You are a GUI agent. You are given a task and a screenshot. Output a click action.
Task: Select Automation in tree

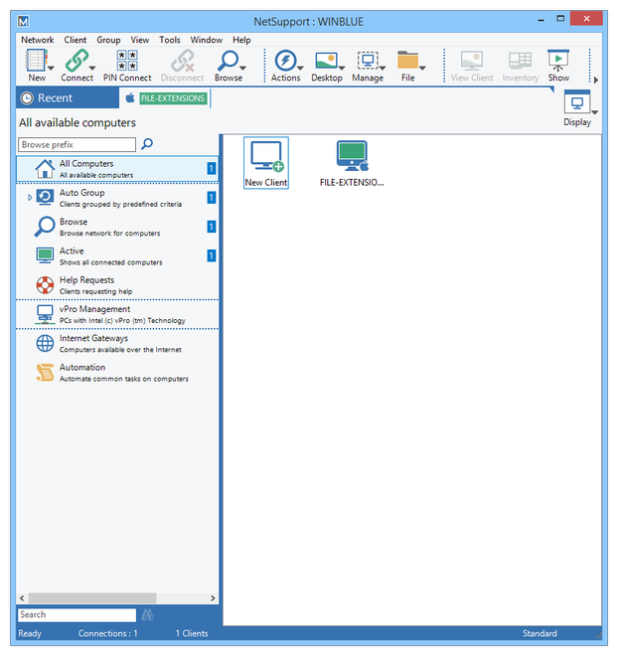click(x=117, y=372)
